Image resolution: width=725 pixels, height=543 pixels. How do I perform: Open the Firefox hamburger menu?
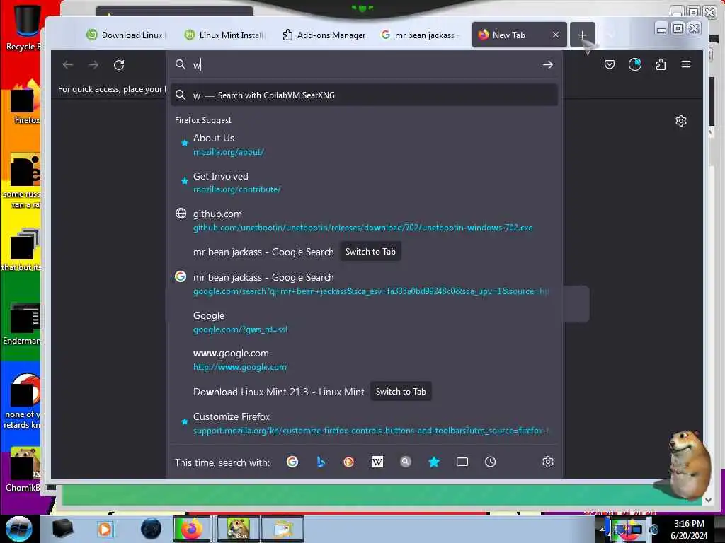pyautogui.click(x=685, y=64)
